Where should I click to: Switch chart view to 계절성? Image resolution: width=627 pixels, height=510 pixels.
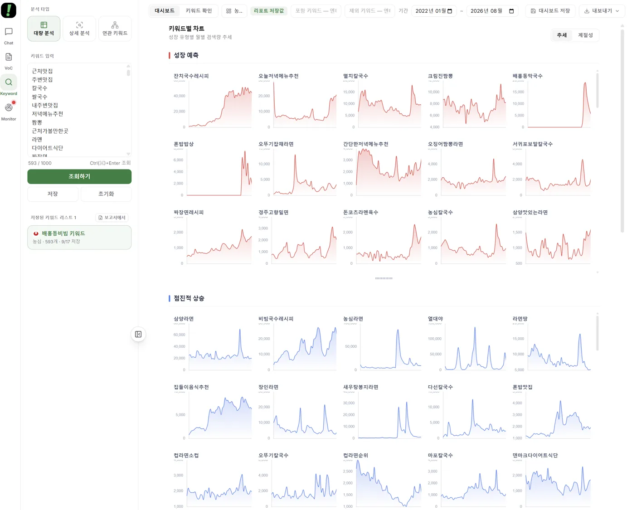(x=585, y=35)
